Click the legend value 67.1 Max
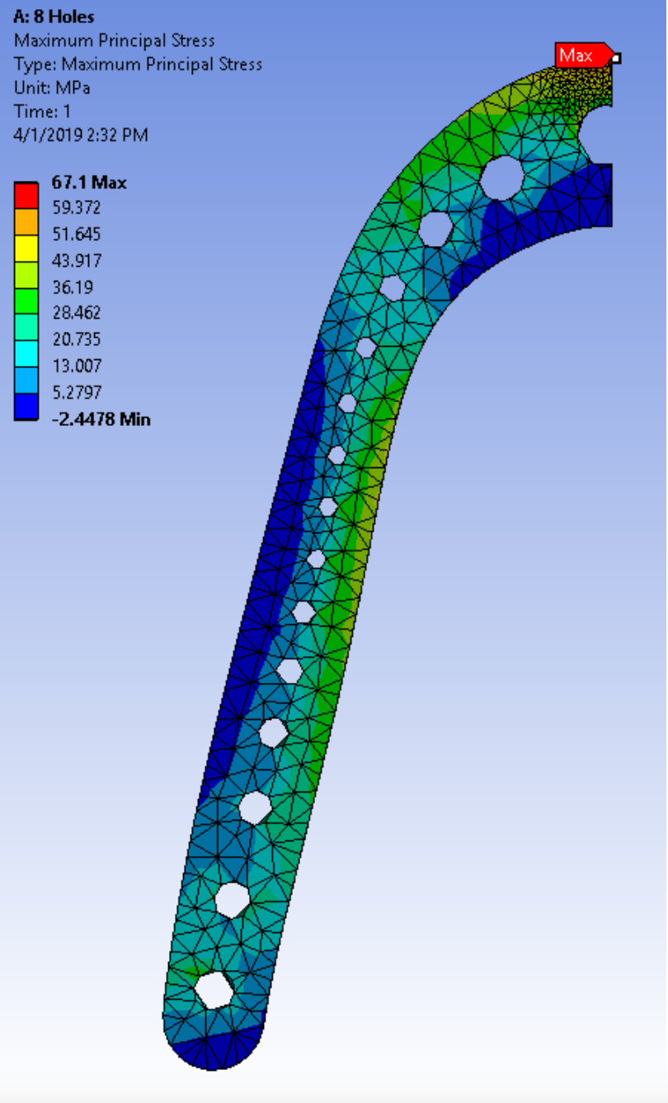Image resolution: width=668 pixels, height=1103 pixels. (89, 183)
